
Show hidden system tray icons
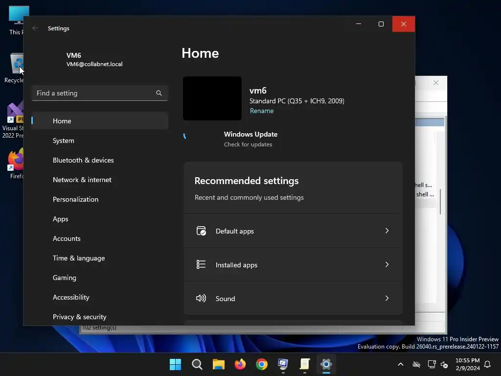click(x=400, y=364)
